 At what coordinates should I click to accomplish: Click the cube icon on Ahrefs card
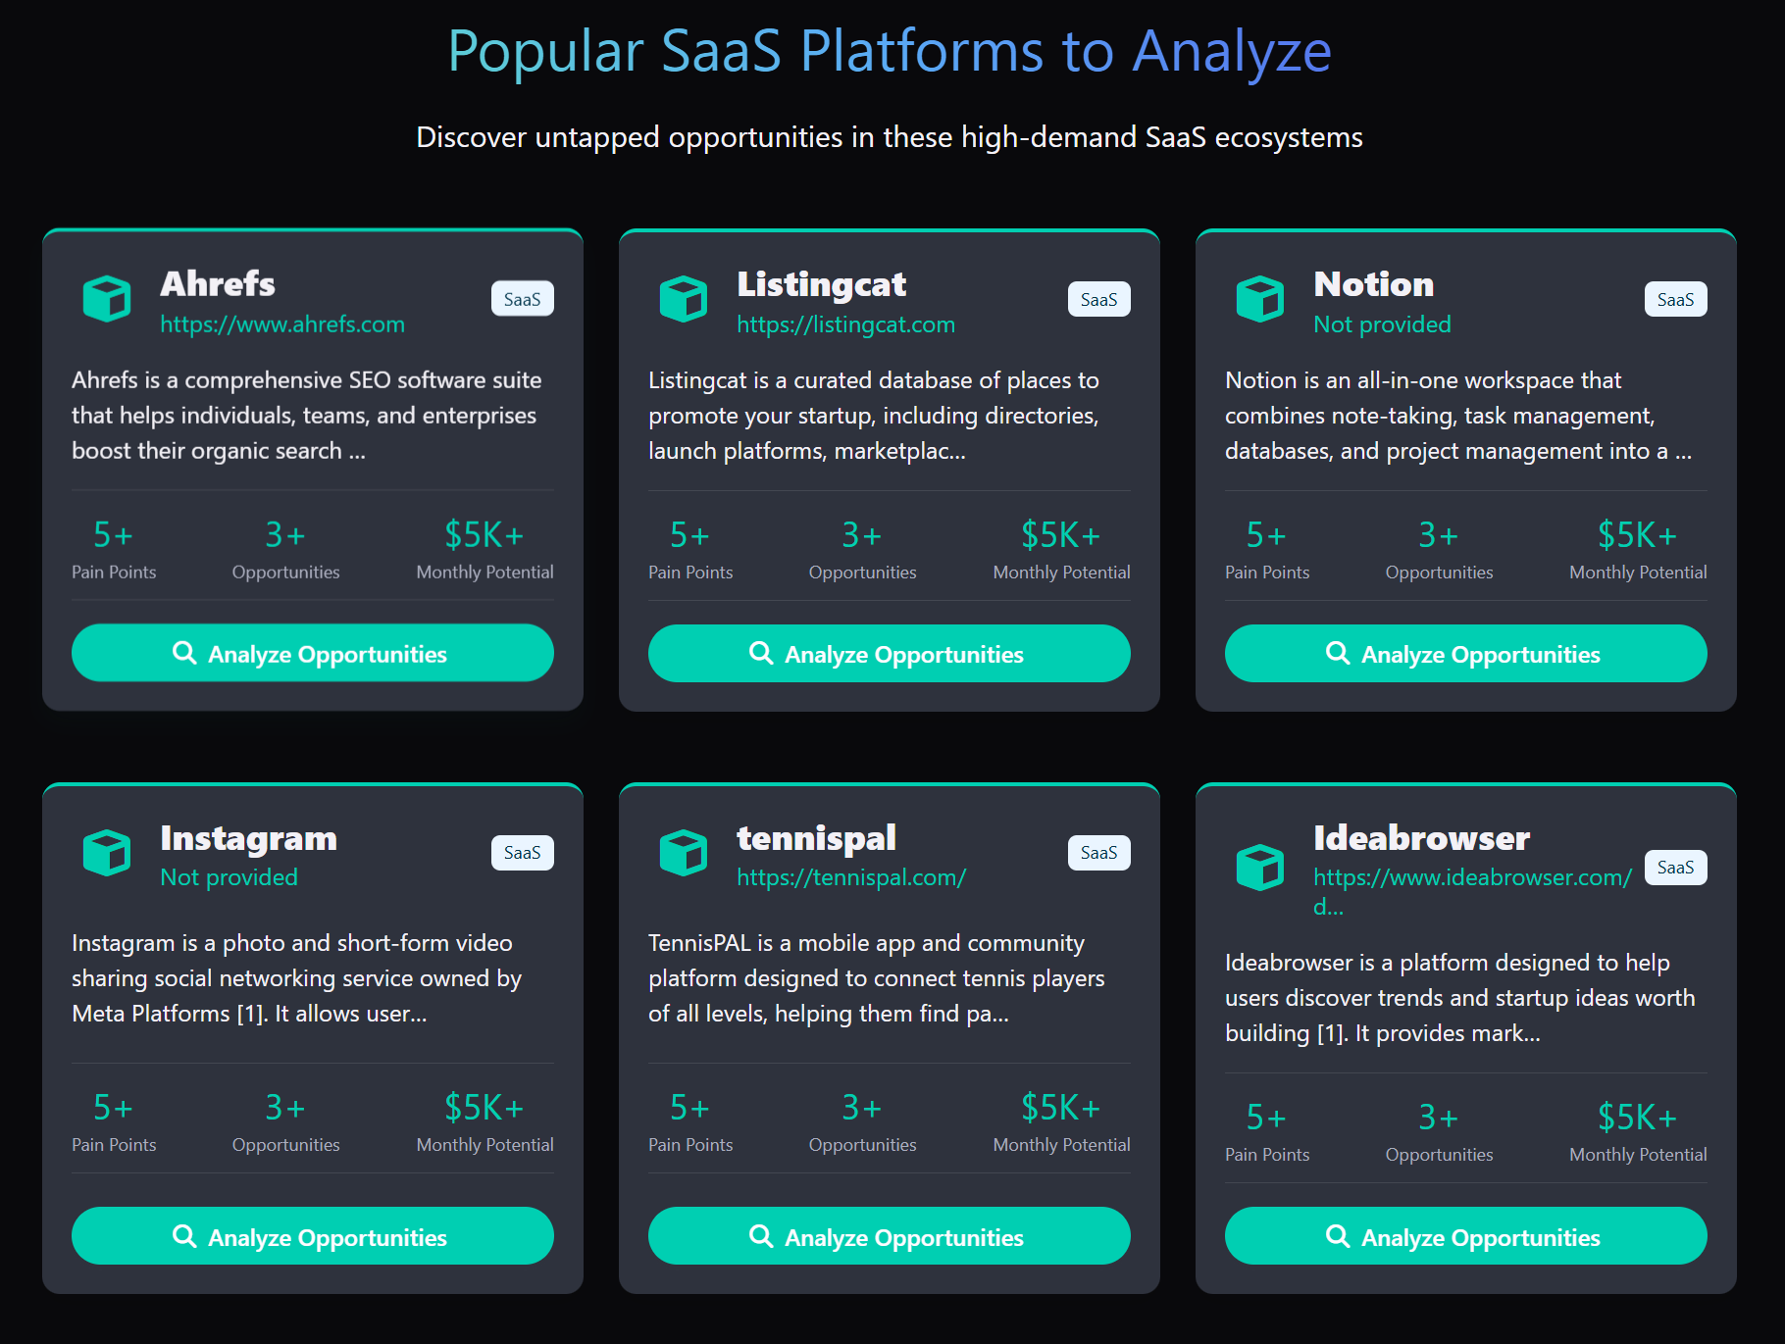tap(107, 299)
